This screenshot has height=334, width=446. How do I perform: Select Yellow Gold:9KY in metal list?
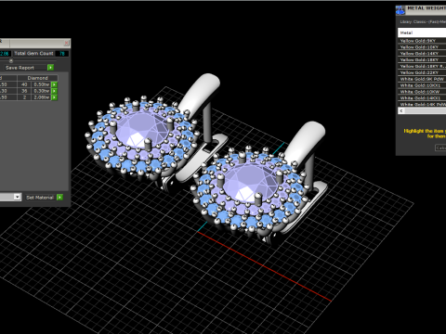pyautogui.click(x=422, y=41)
